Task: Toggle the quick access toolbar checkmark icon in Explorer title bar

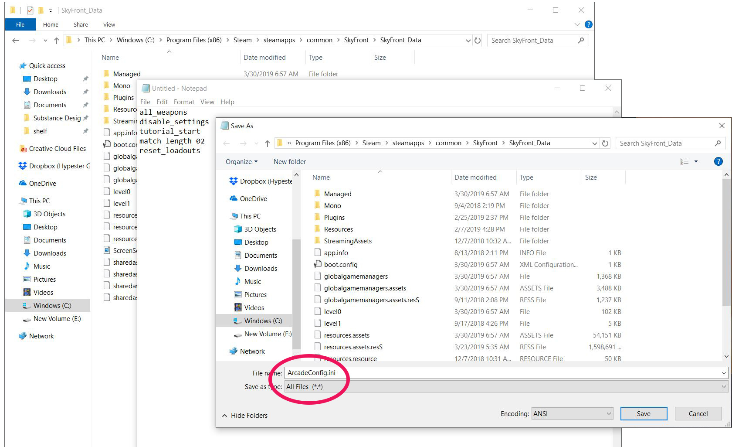Action: click(30, 10)
